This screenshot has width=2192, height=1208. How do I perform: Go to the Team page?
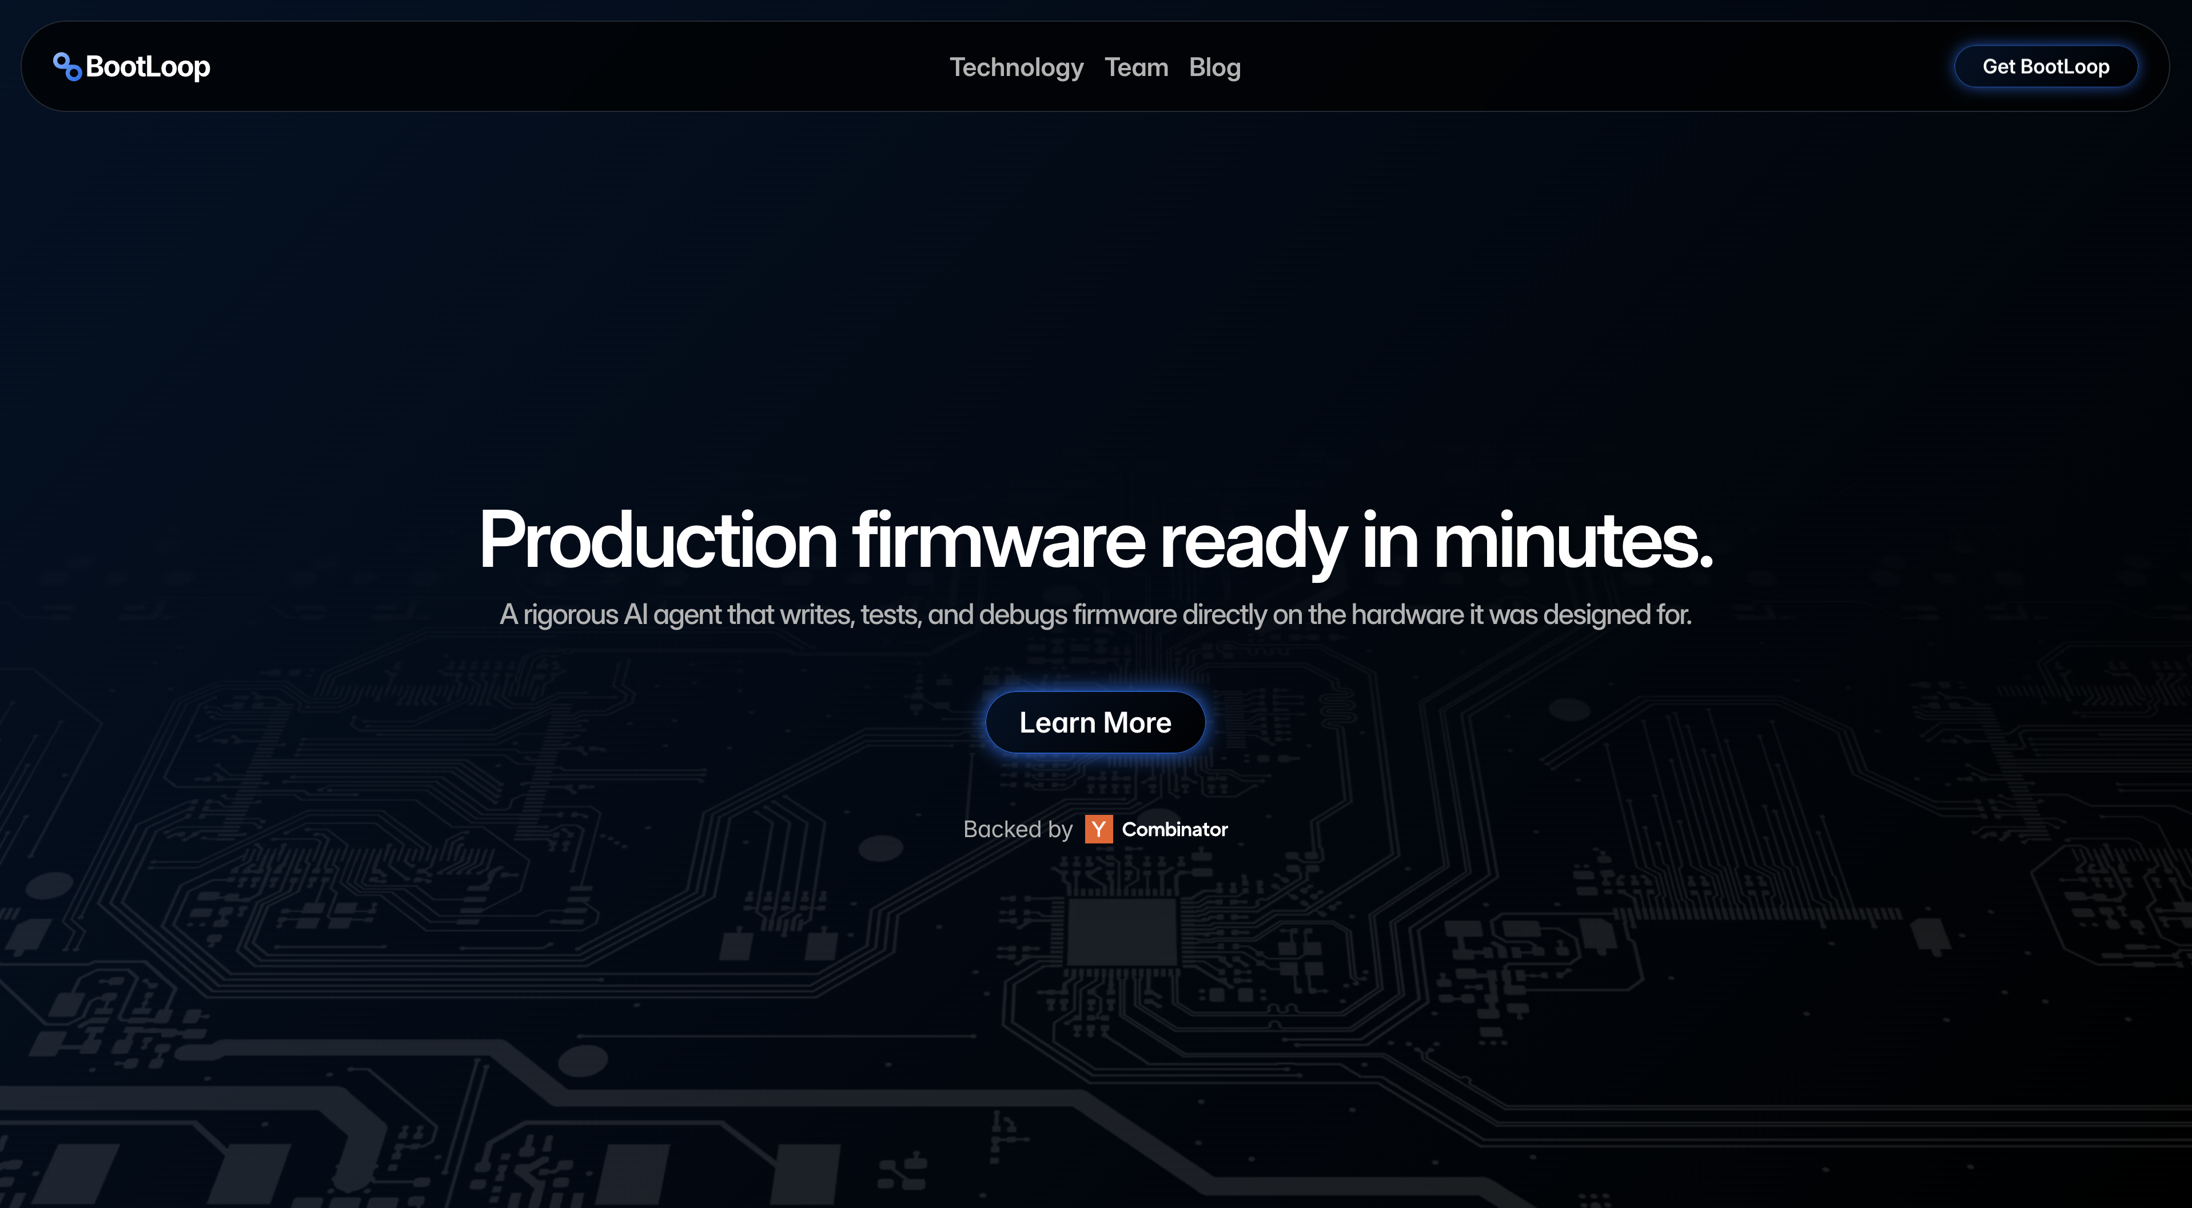click(1136, 67)
